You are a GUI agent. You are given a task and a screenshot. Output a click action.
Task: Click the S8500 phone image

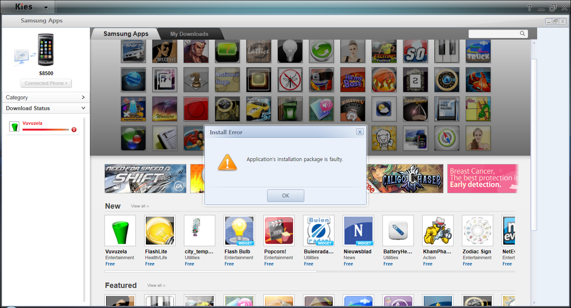46,50
